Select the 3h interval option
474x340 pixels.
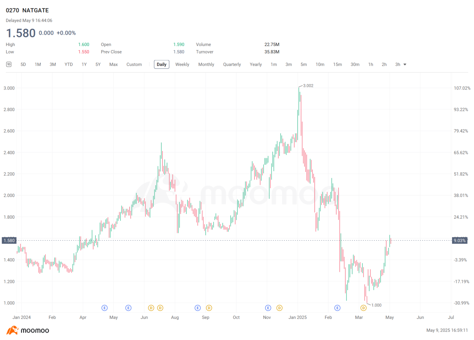(398, 64)
